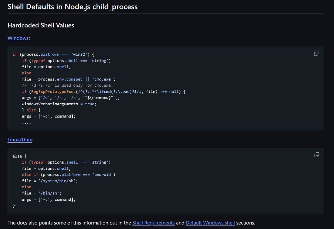Click the 'else {' line opening Linux block
This screenshot has height=229, width=334.
click(19, 156)
